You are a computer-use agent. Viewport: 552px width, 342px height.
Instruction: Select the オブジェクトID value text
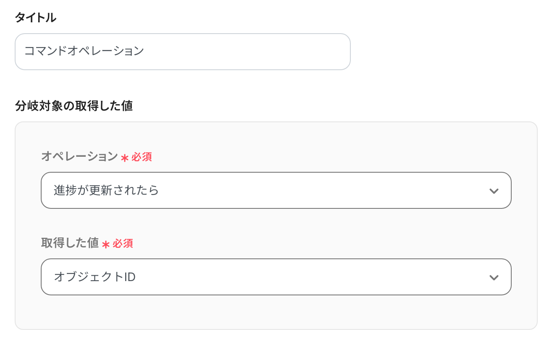click(x=95, y=277)
